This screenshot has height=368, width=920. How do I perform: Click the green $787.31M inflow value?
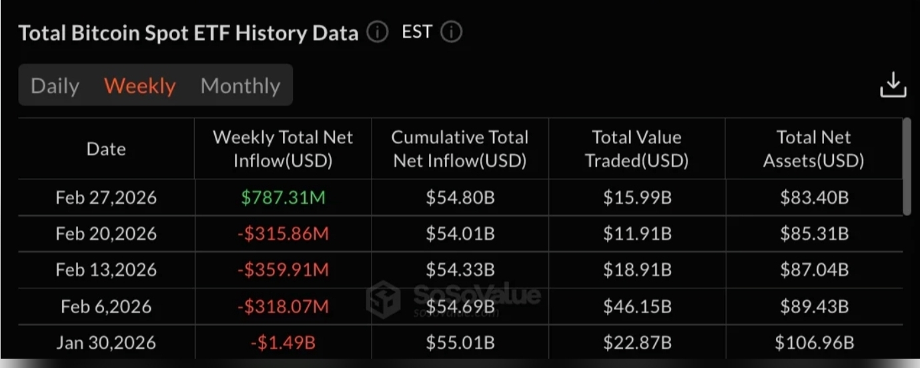tap(283, 198)
